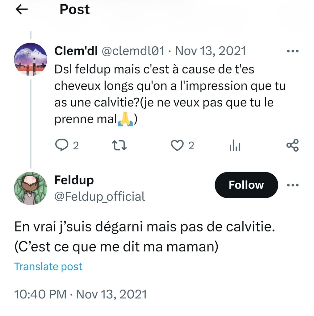Repost Clem'dl's tweet via retweet icon
This screenshot has height=316, width=314.
click(119, 146)
